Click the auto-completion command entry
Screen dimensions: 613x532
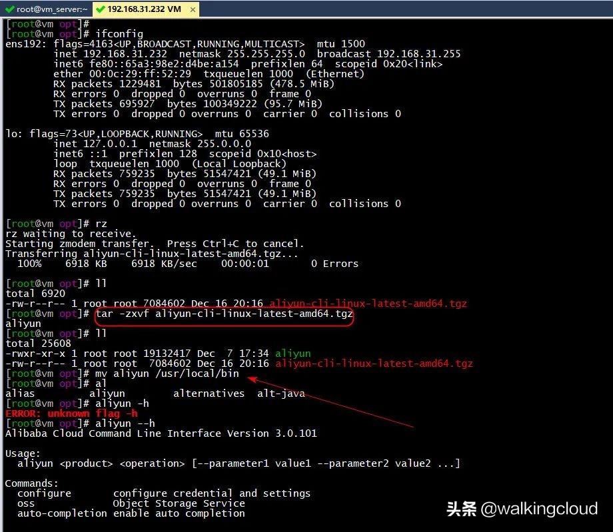pyautogui.click(x=131, y=513)
